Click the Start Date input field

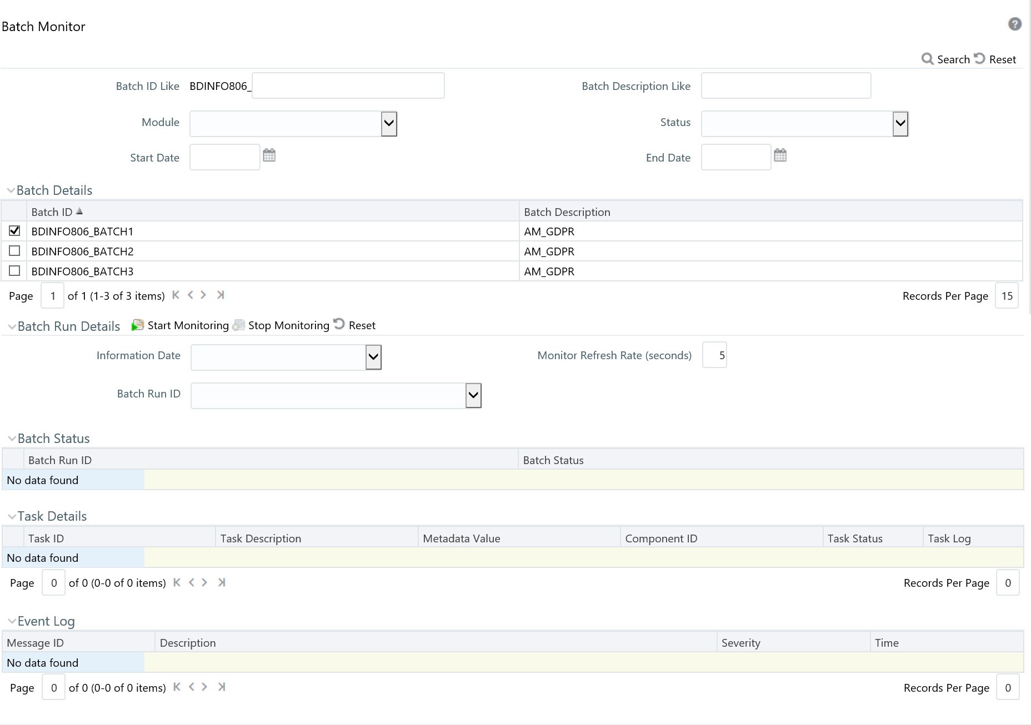225,157
